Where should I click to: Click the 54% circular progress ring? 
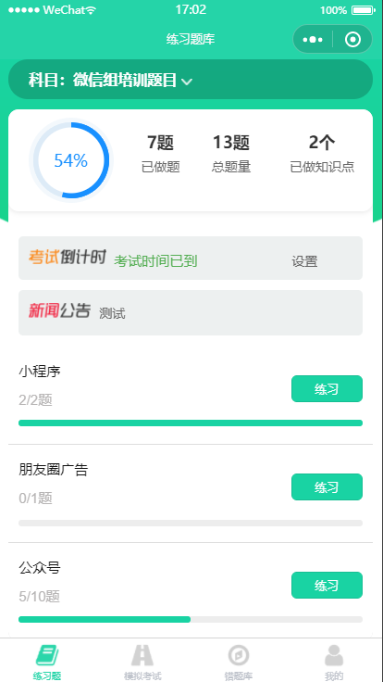(x=71, y=160)
